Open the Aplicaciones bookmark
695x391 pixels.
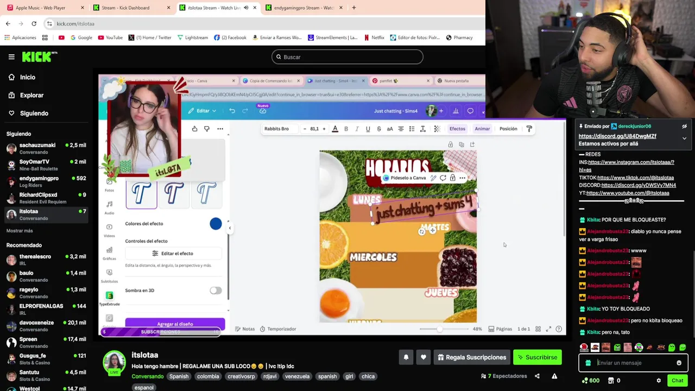click(x=20, y=37)
